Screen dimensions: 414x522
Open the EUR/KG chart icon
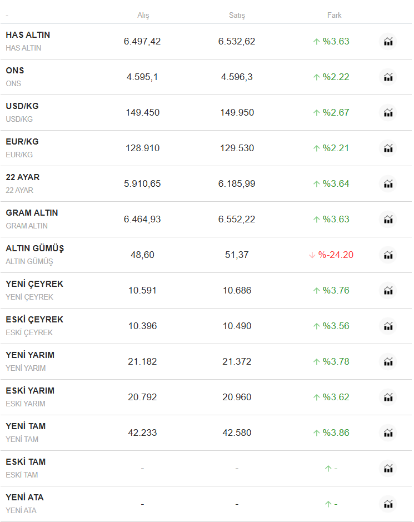click(x=388, y=148)
